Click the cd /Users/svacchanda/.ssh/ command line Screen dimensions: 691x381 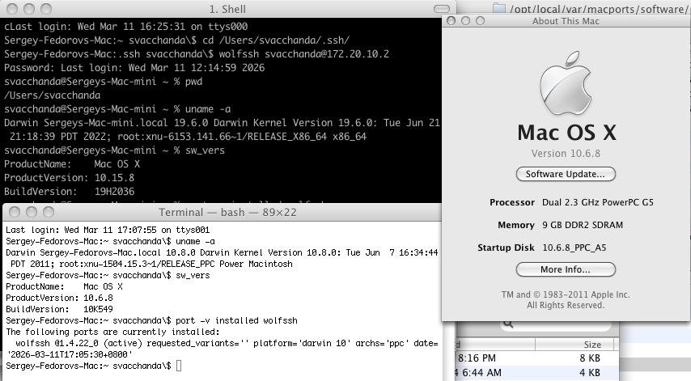(x=176, y=40)
